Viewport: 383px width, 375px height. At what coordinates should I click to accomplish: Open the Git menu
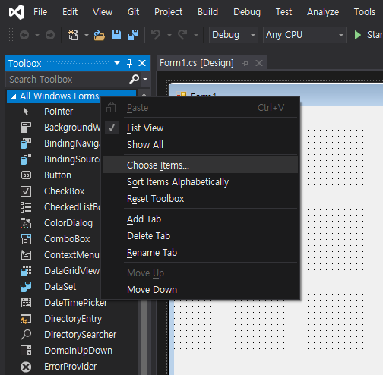pos(133,12)
